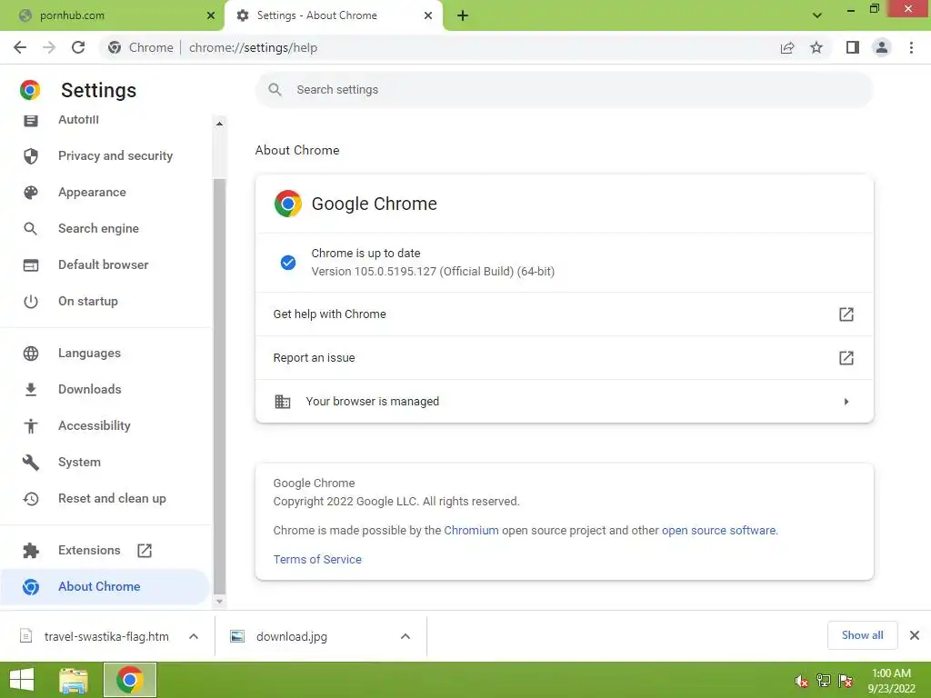Close the Settings - About Chrome tab
Viewport: 931px width, 698px height.
point(428,15)
